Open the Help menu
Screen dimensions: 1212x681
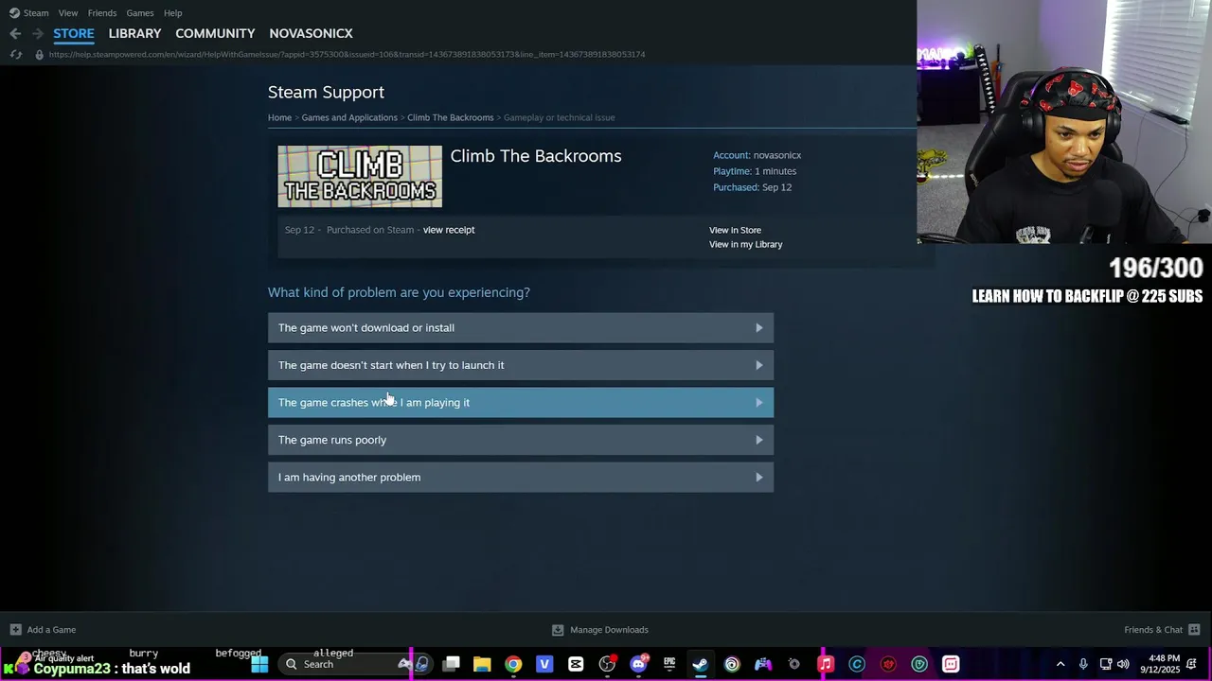(172, 13)
